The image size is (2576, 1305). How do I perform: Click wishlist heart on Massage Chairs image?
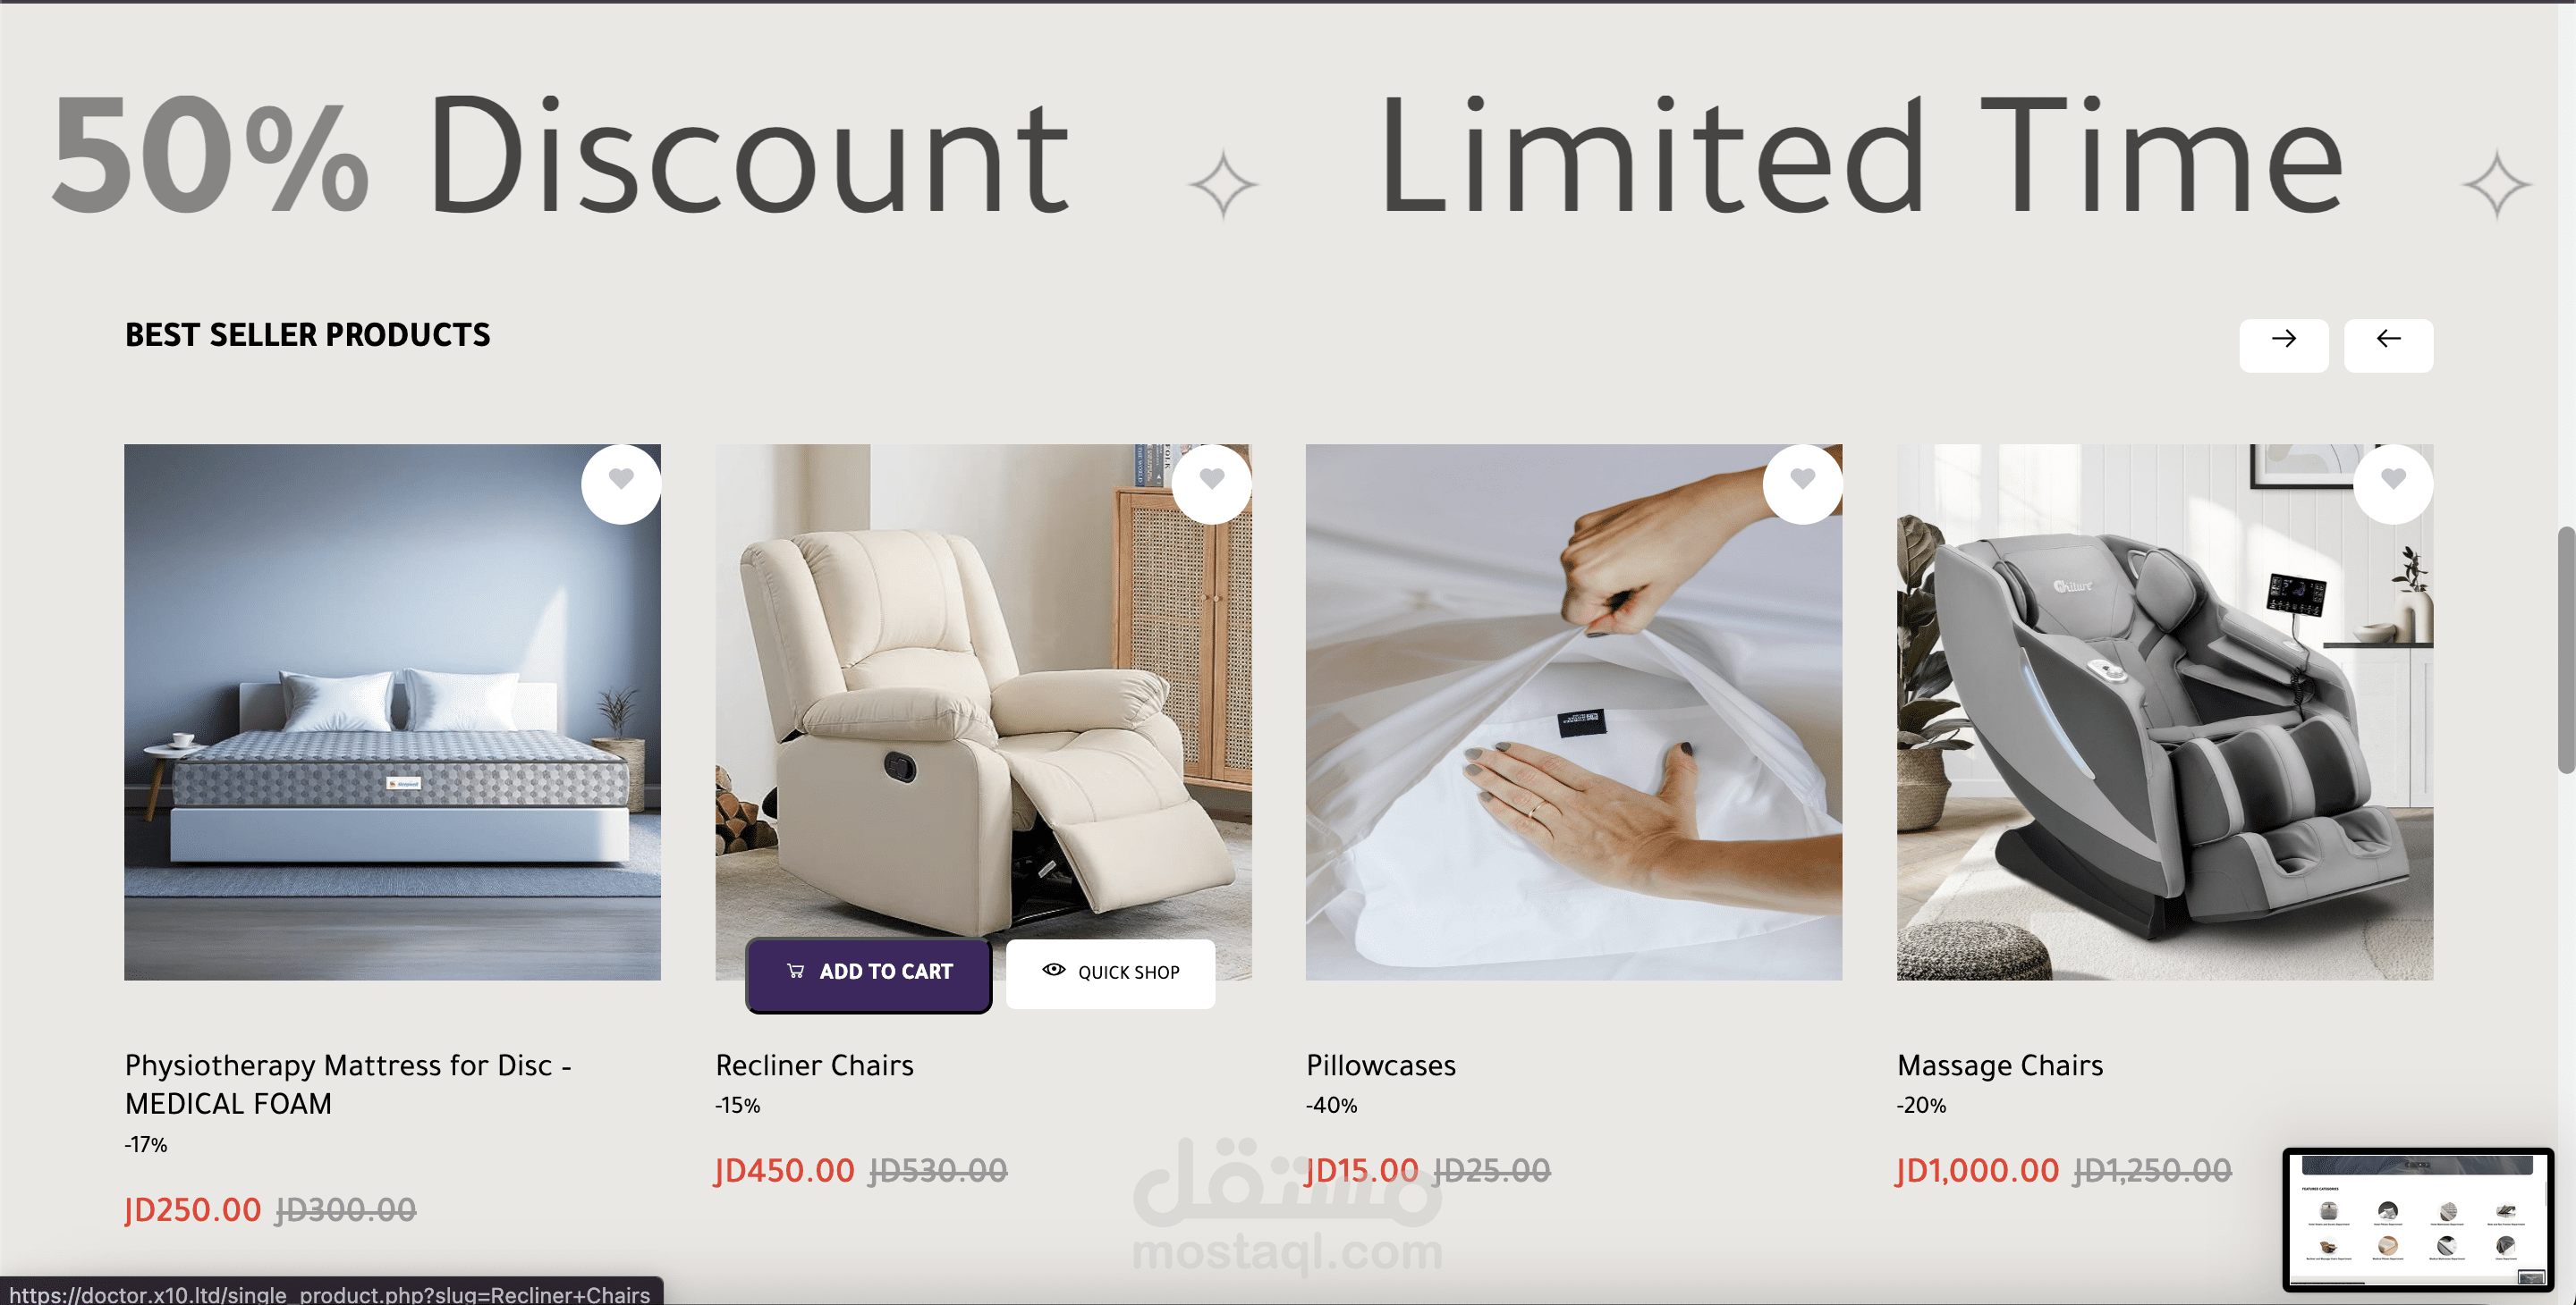[x=2393, y=484]
